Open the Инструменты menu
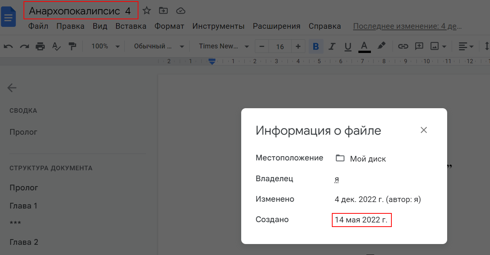 click(x=218, y=26)
